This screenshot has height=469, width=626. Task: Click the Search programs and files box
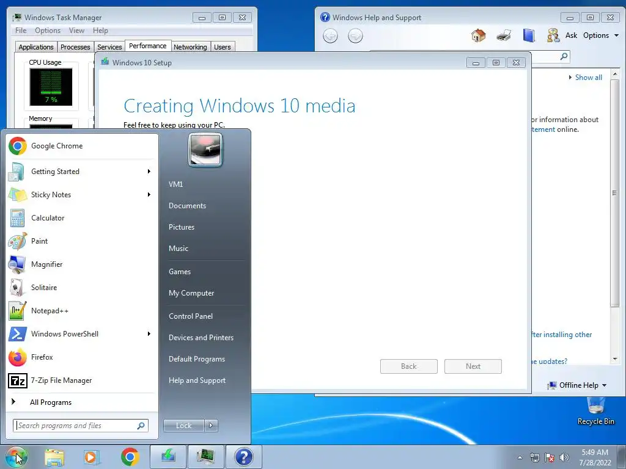click(x=81, y=426)
